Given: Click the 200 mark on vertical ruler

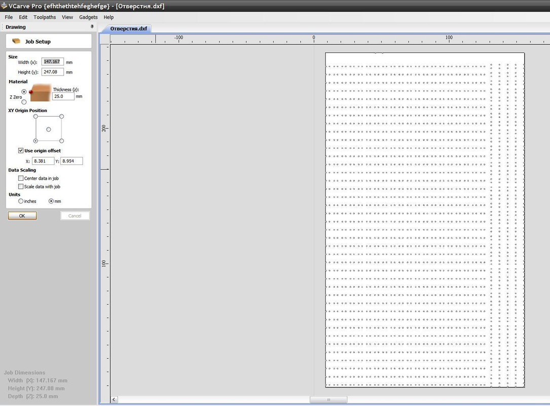Looking at the screenshot, I should click(x=104, y=128).
